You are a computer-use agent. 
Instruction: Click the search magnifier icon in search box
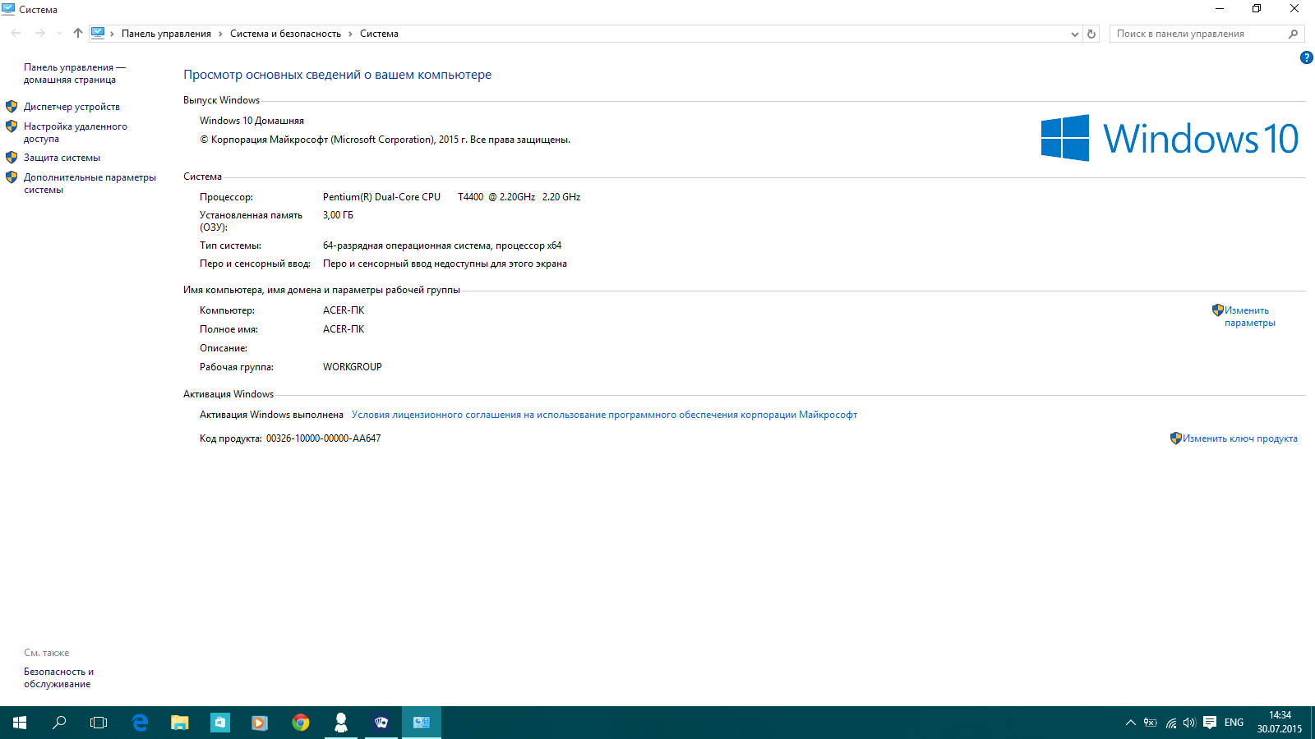pos(1293,34)
